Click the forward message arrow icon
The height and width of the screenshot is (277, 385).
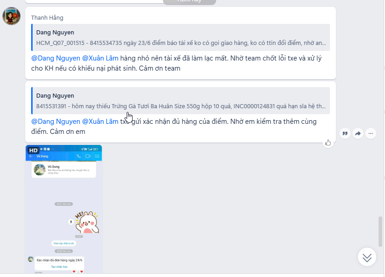click(x=358, y=133)
